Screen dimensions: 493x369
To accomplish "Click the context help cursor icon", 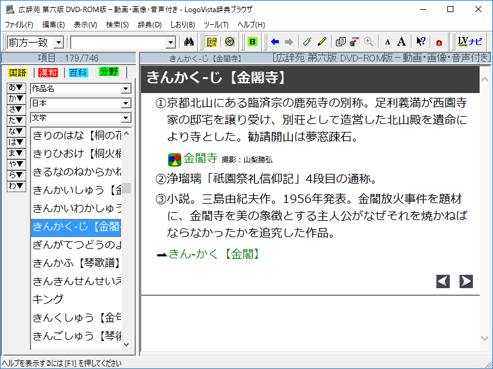I will pos(421,42).
